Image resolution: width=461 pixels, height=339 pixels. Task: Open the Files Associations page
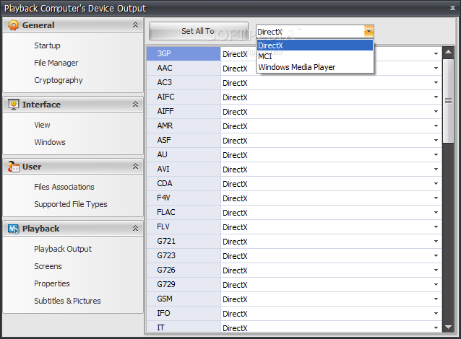pyautogui.click(x=64, y=187)
